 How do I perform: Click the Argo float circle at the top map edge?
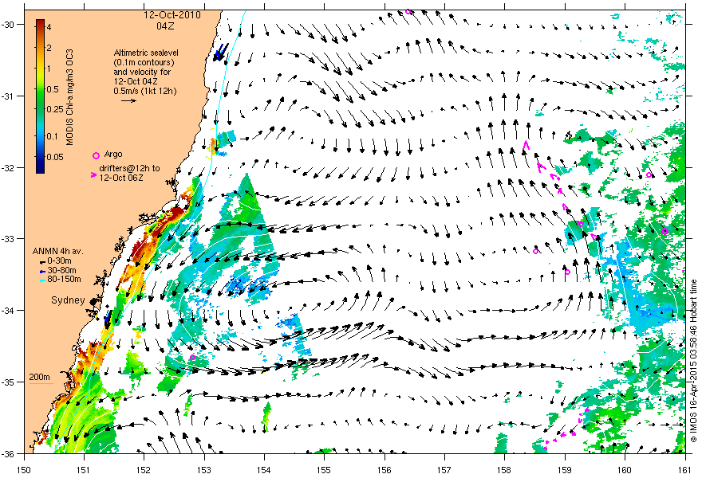pos(408,12)
